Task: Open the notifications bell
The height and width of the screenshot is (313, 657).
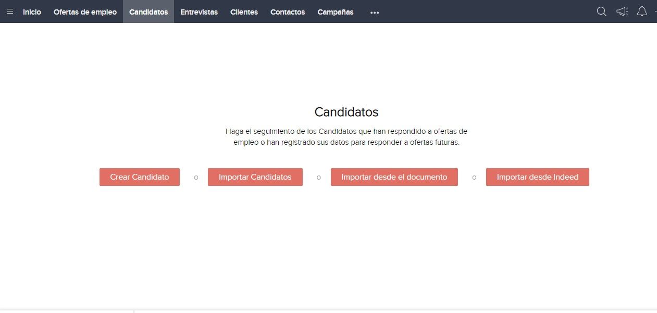Action: (642, 11)
